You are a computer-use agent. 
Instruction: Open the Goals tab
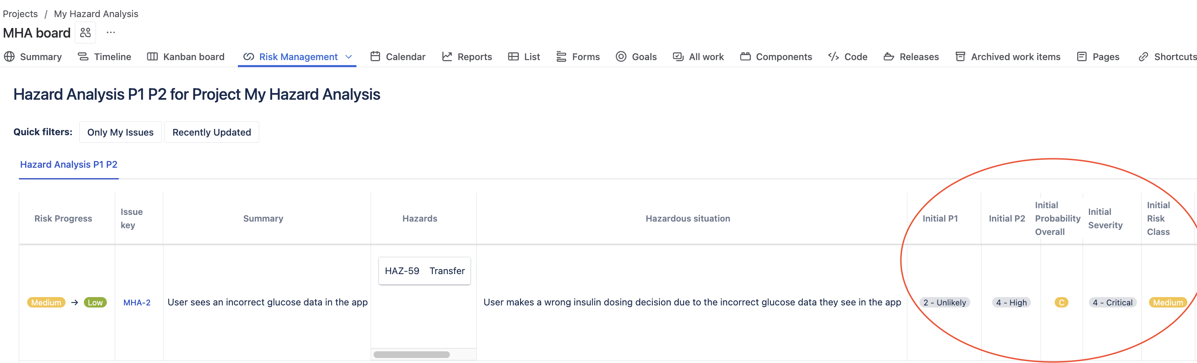(x=644, y=57)
